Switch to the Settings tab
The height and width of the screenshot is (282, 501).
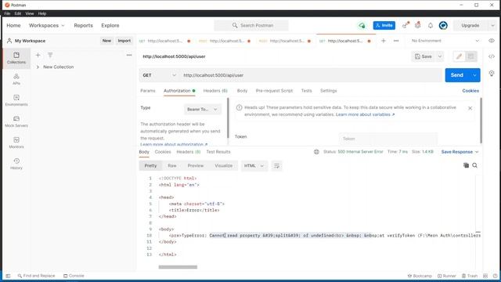[x=329, y=91]
